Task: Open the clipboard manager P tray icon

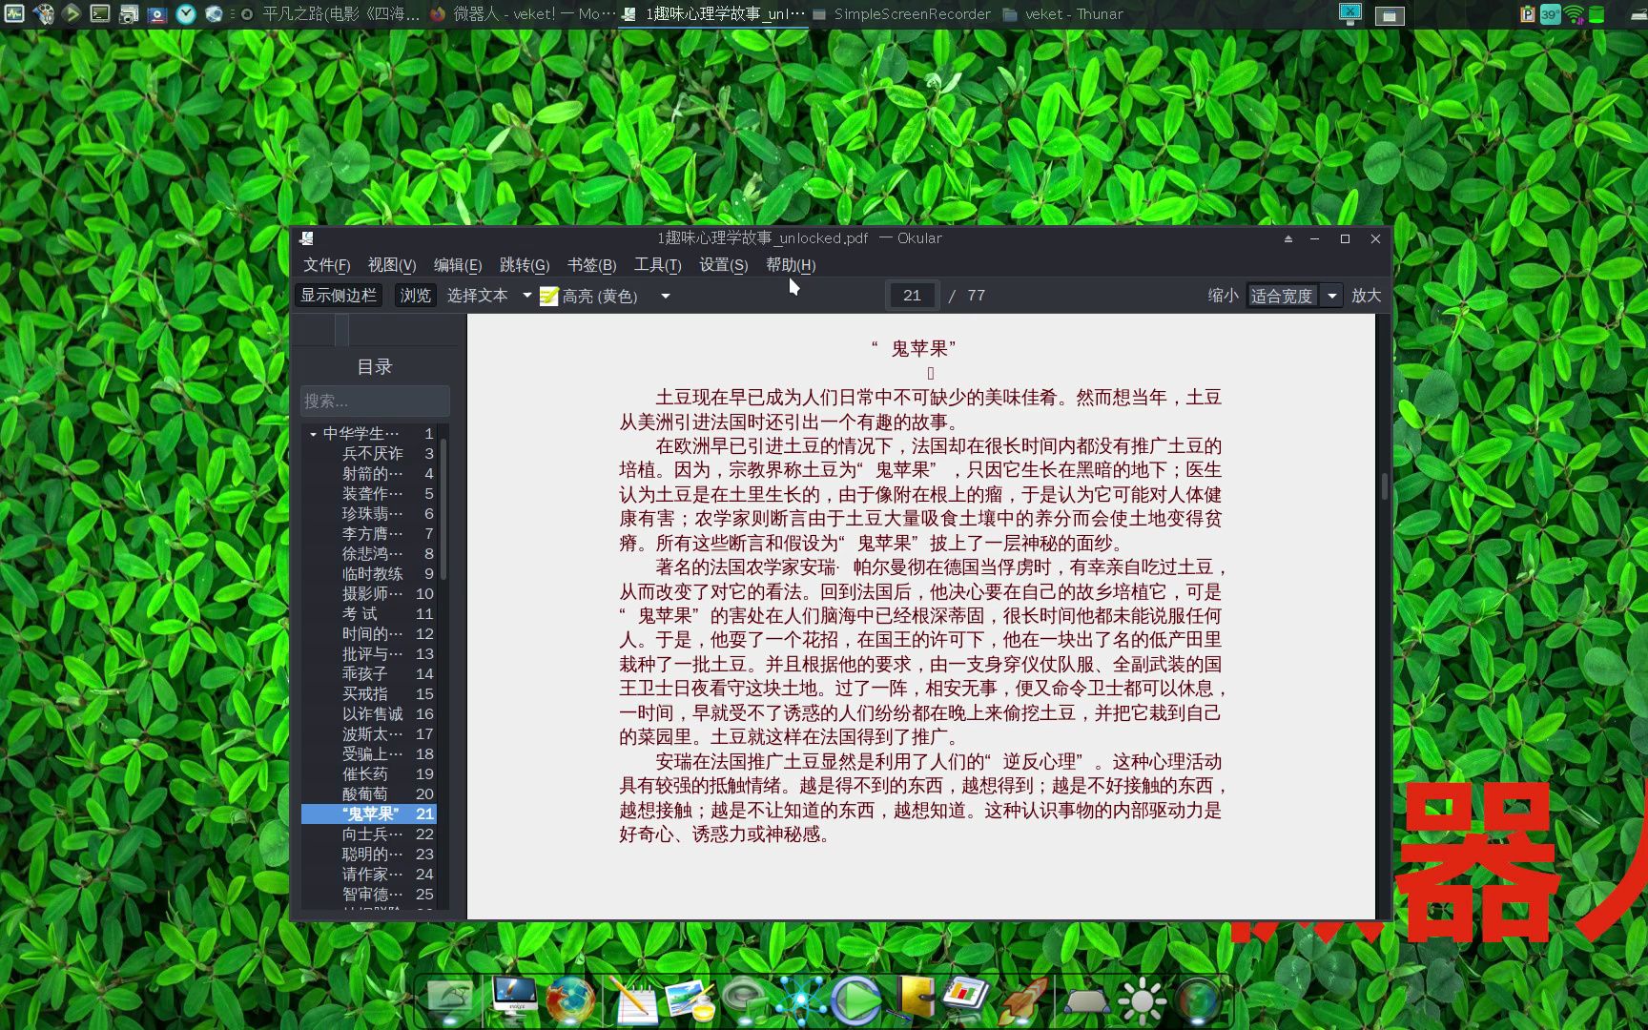Action: point(1528,14)
